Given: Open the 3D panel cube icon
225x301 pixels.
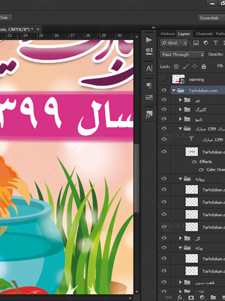Looking at the screenshot, I should [149, 51].
